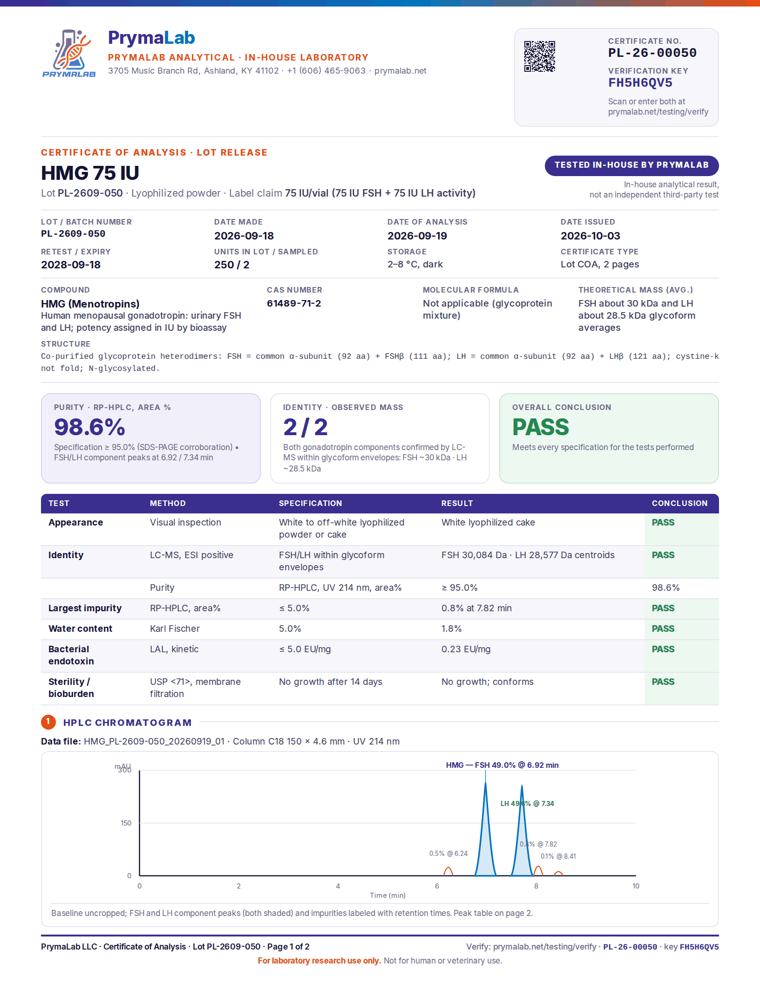The width and height of the screenshot is (760, 984).
Task: Click the Date of Analysis value 2026-09-19
Action: 417,236
